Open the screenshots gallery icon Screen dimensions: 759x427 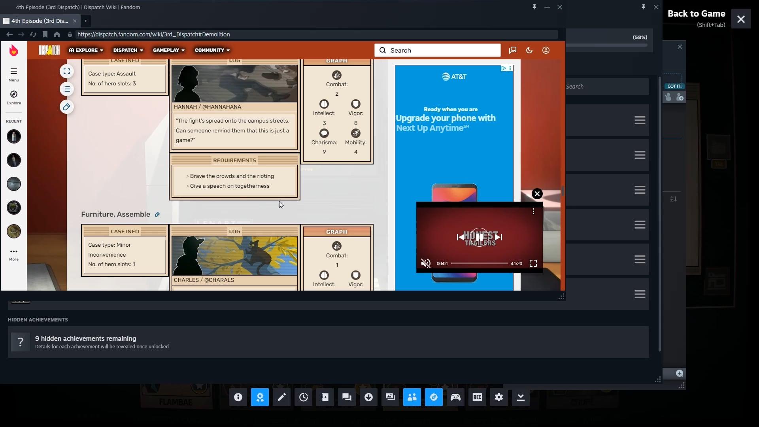coord(390,397)
